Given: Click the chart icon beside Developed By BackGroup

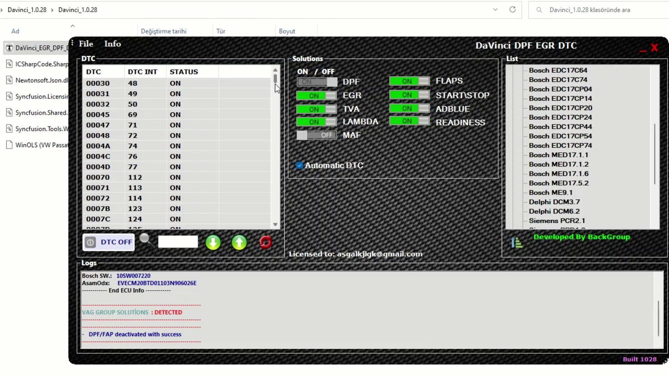Looking at the screenshot, I should (x=517, y=242).
